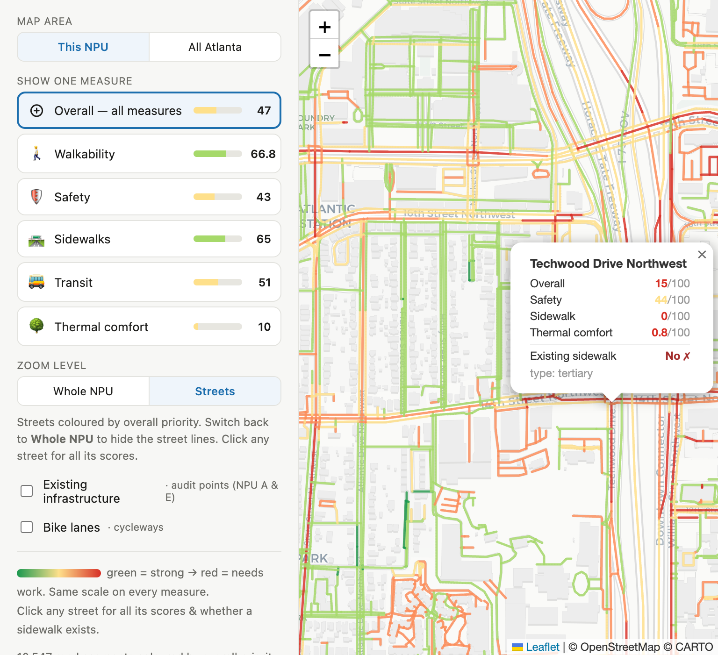Image resolution: width=718 pixels, height=655 pixels.
Task: Click the Safety score bar in sidebar
Action: [218, 197]
